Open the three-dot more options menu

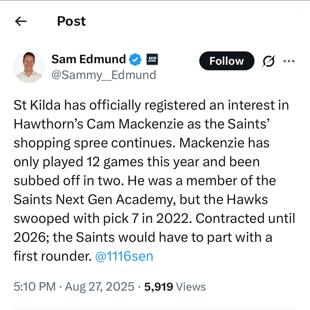coord(289,61)
